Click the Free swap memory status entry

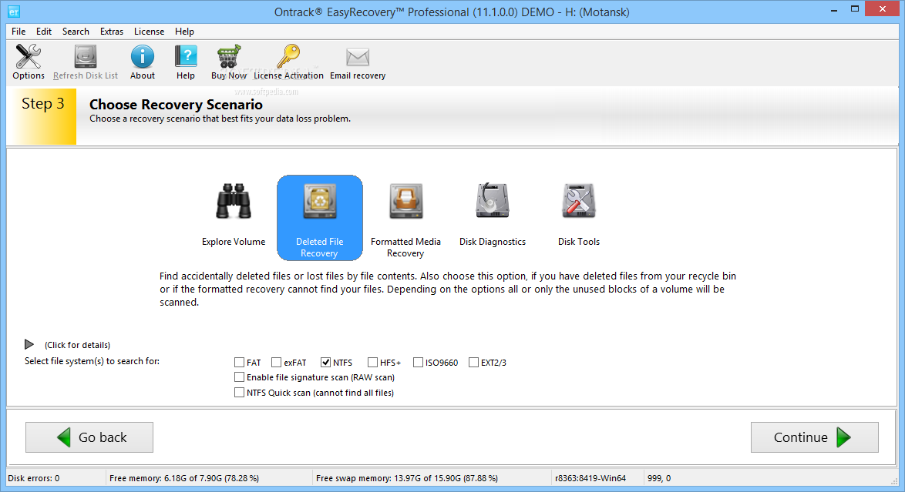[x=407, y=478]
